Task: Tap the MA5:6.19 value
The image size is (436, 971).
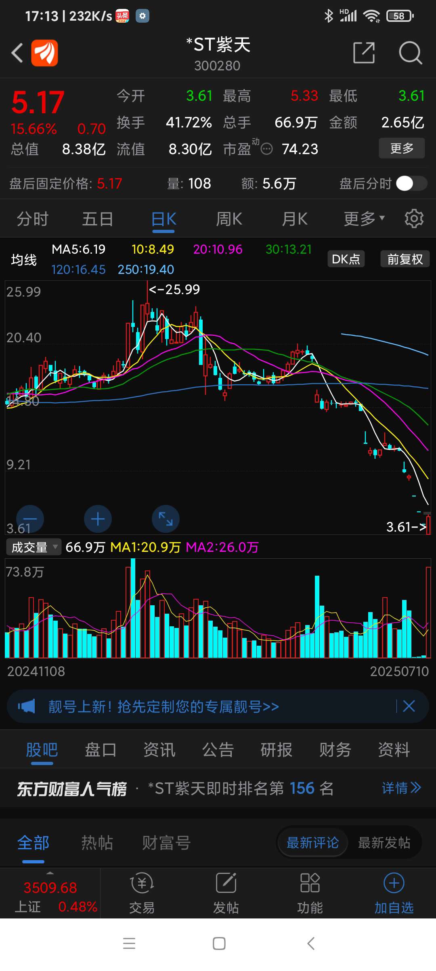Action: (x=79, y=249)
